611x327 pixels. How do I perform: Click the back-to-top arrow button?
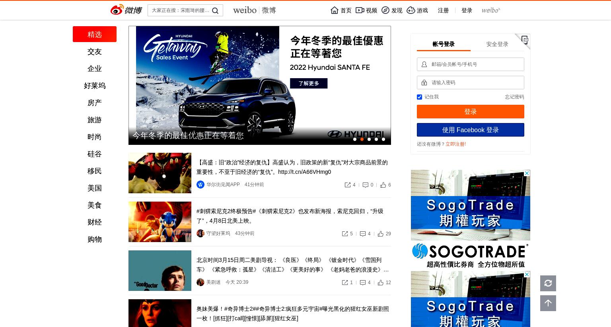[548, 303]
